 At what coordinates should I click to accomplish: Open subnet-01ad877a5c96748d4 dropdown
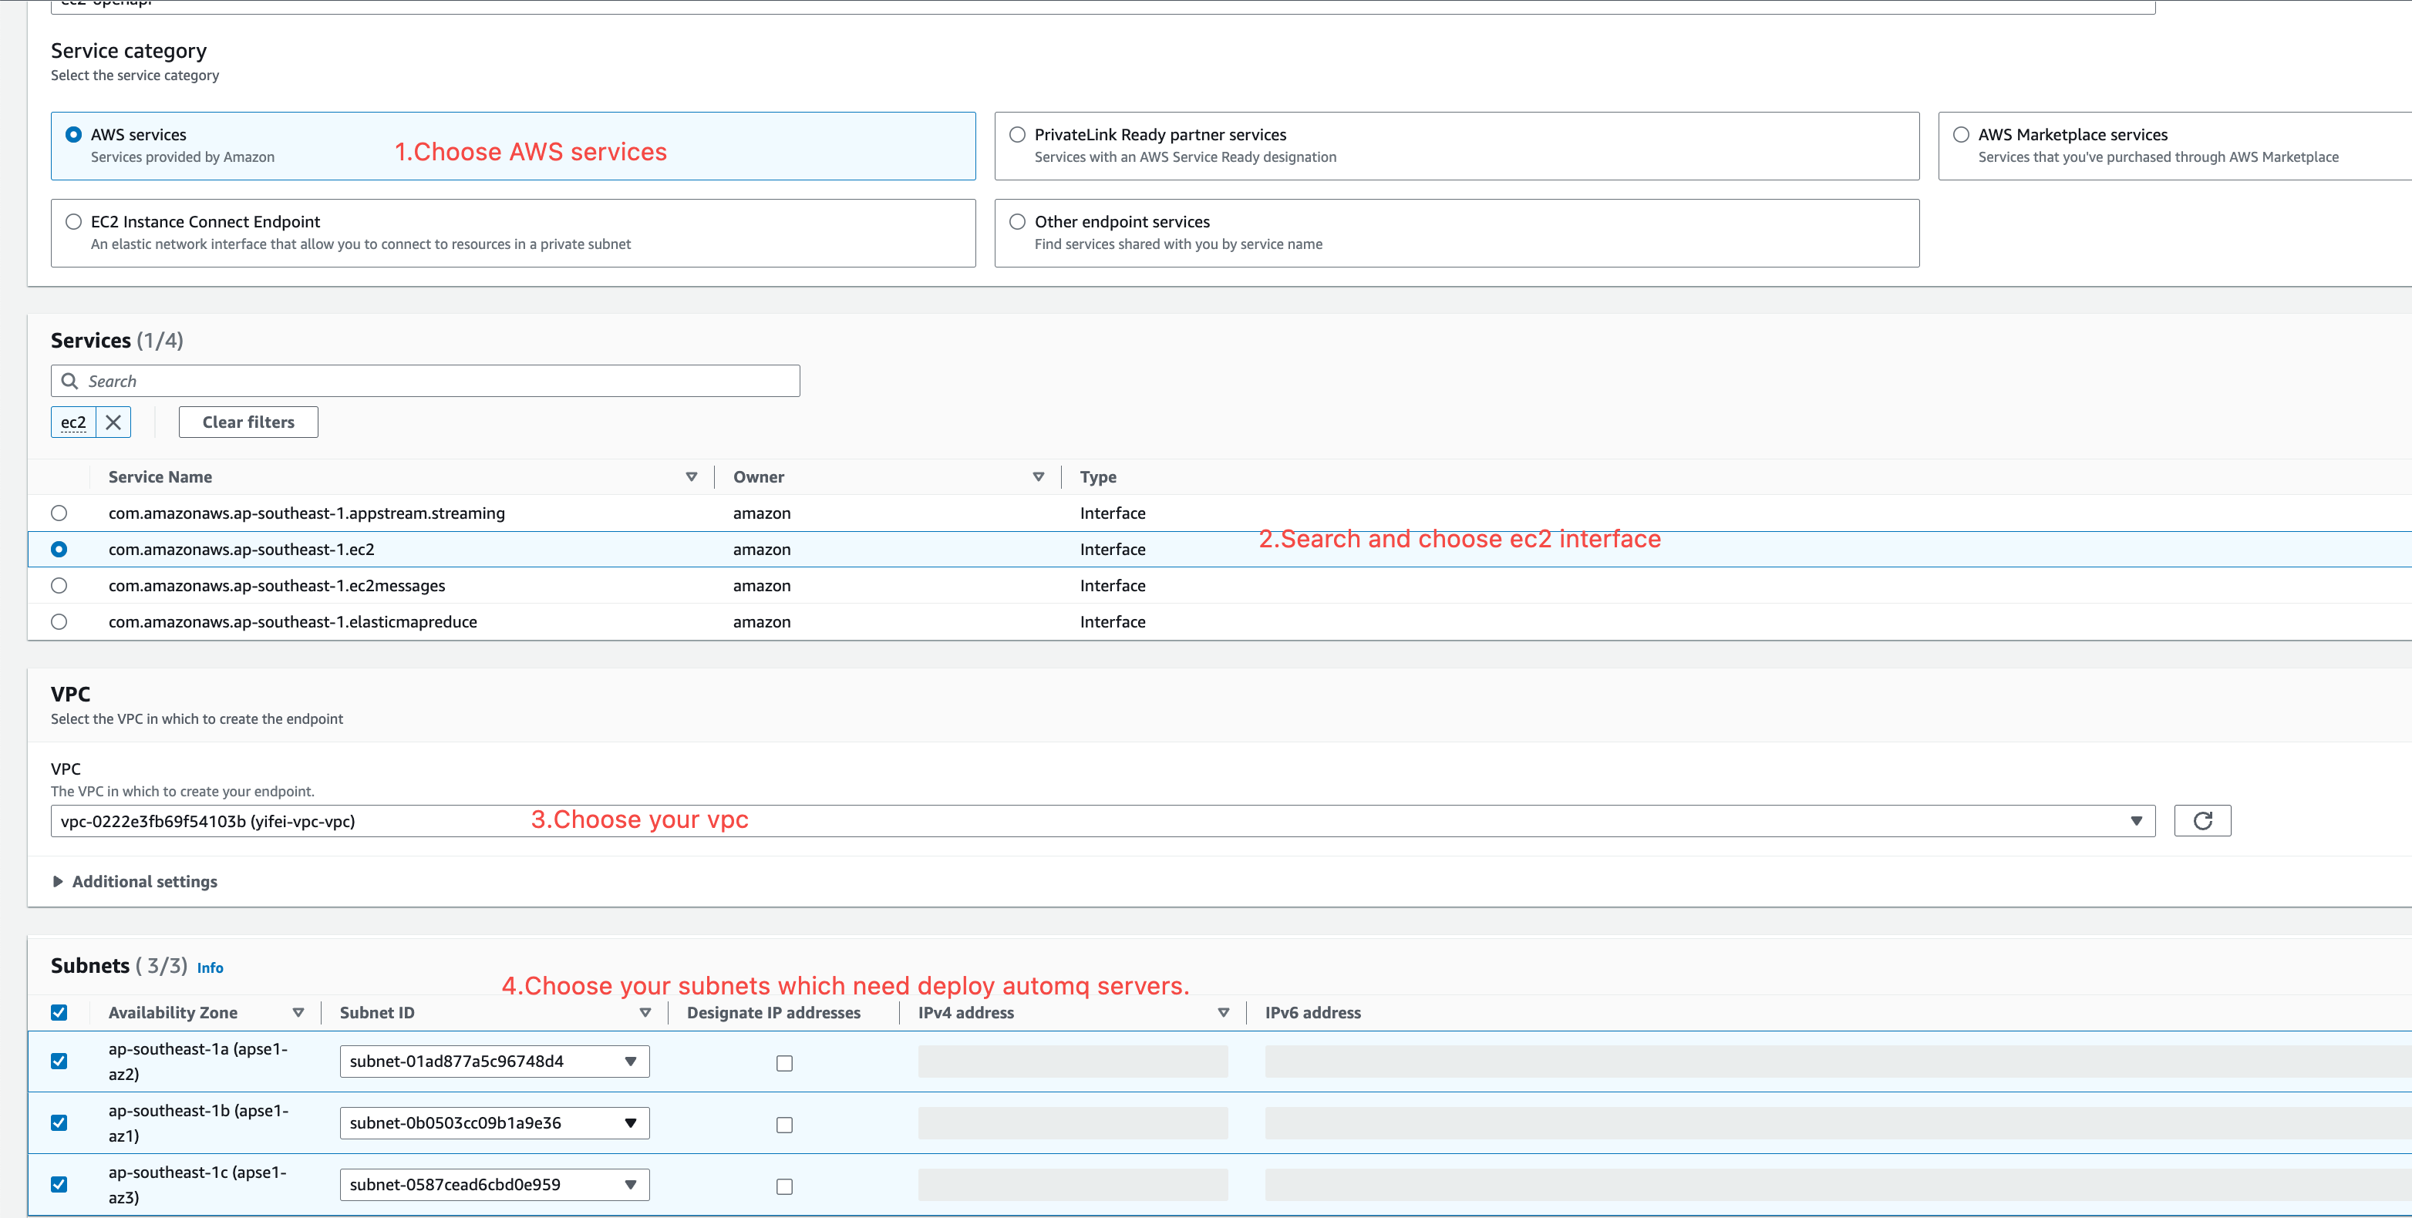pyautogui.click(x=494, y=1061)
